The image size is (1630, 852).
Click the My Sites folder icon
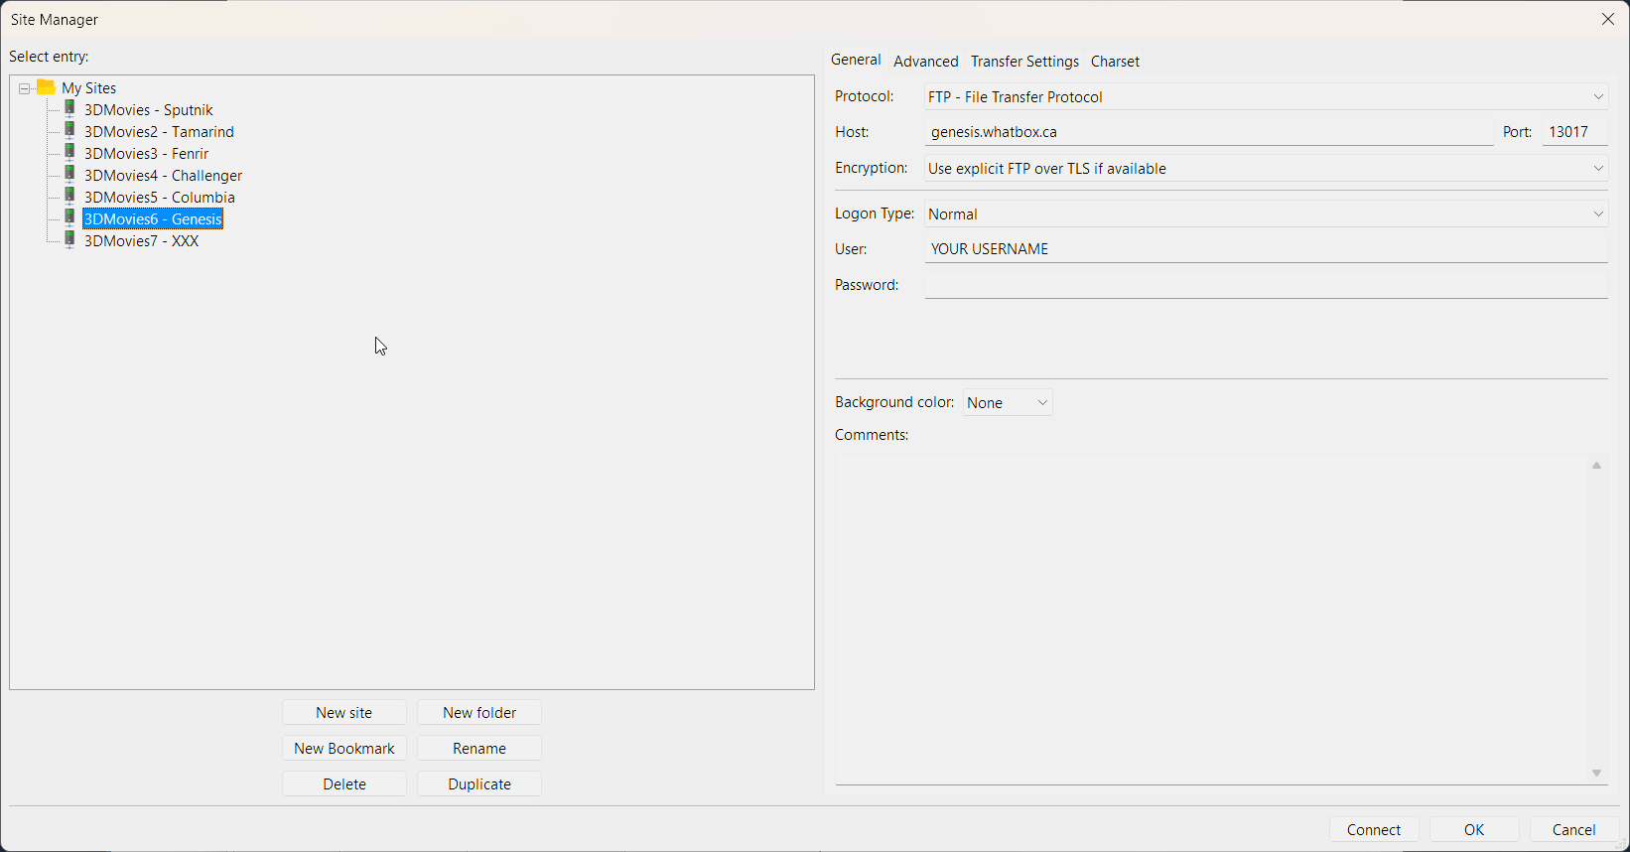coord(46,87)
